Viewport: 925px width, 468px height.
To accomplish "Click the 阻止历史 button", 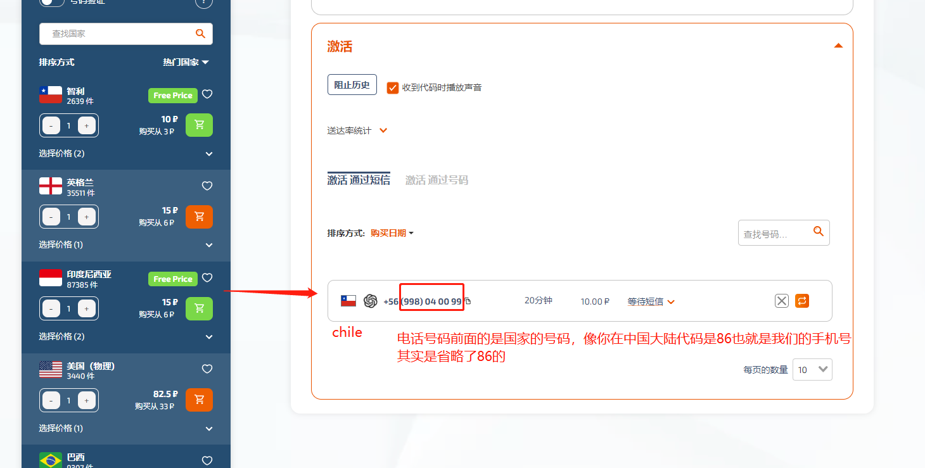I will 352,85.
